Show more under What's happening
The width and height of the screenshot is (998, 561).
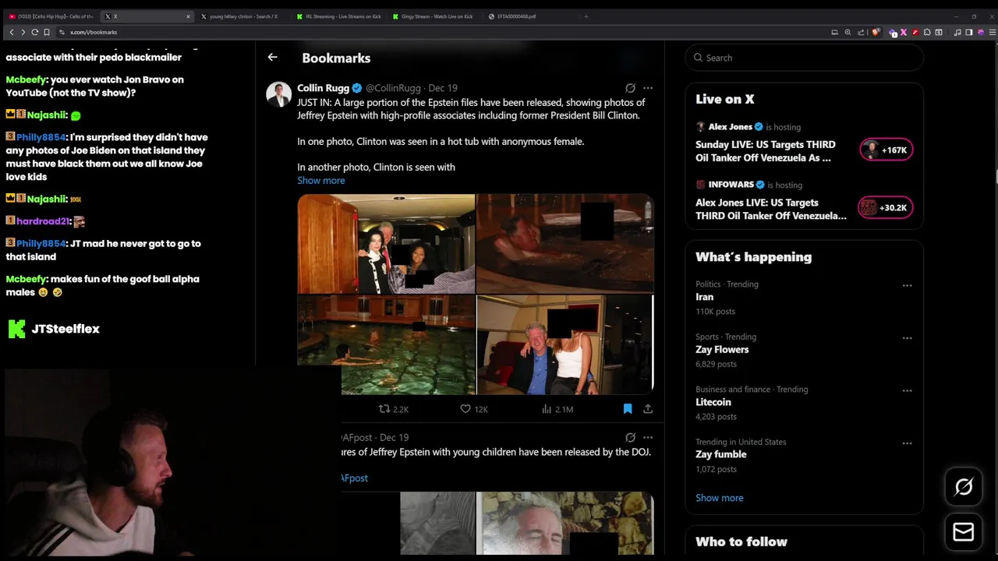(x=719, y=498)
